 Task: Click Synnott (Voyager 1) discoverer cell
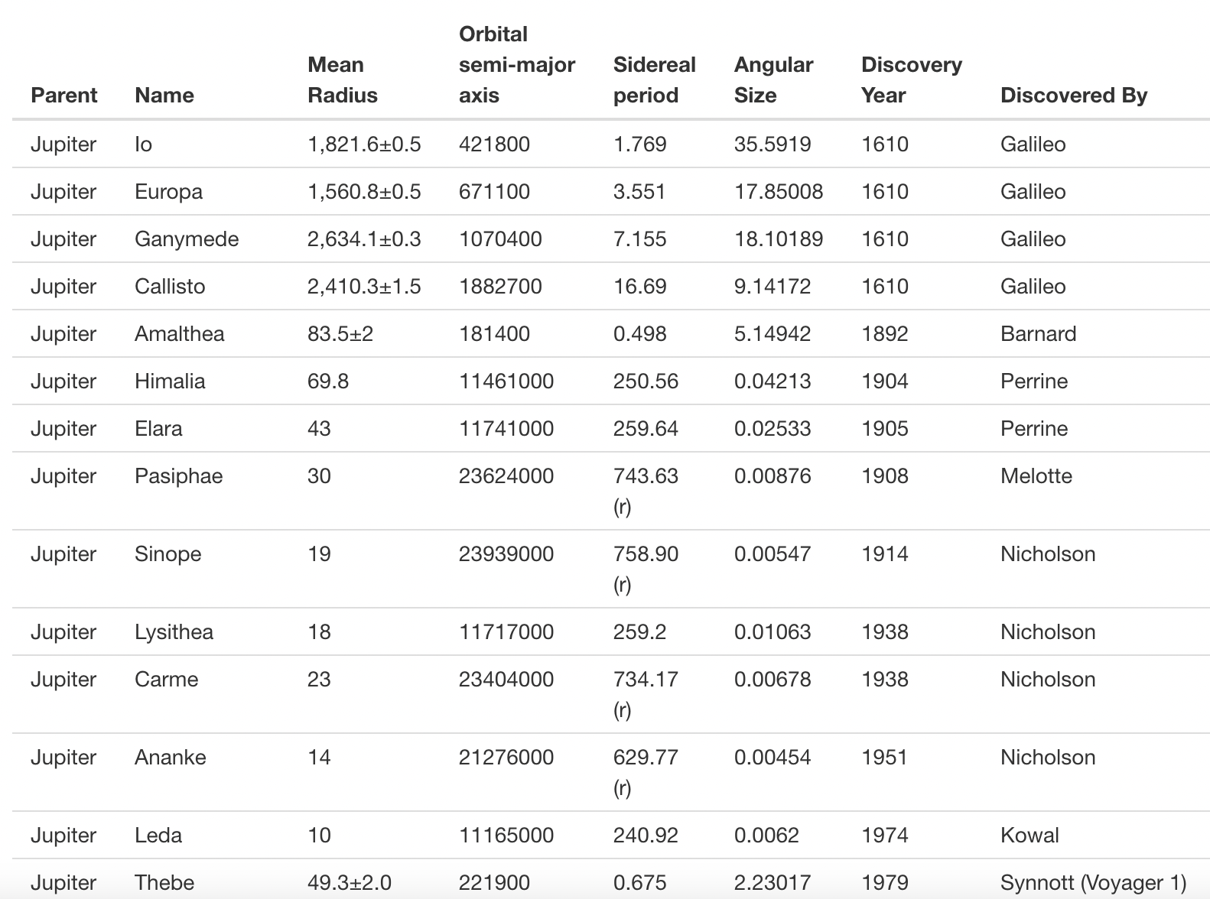[1092, 883]
